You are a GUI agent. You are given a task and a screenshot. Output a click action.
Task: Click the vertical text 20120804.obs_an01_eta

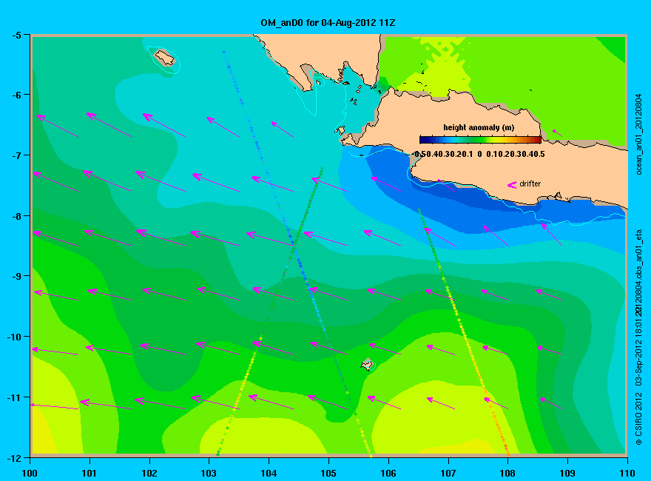639,273
